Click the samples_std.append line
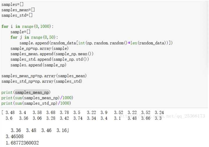This screenshot has width=209, height=147. coord(50,59)
